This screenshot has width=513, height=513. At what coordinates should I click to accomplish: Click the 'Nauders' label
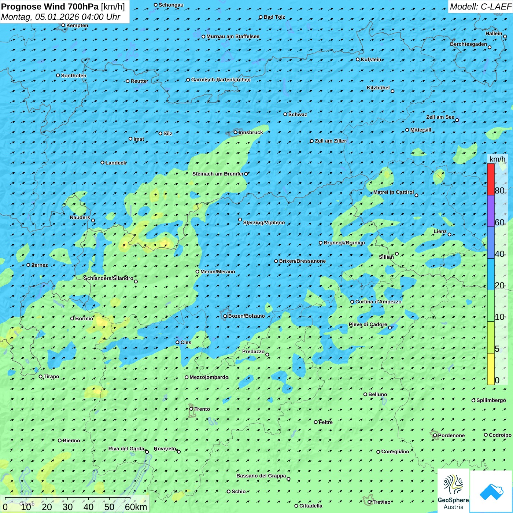80,217
